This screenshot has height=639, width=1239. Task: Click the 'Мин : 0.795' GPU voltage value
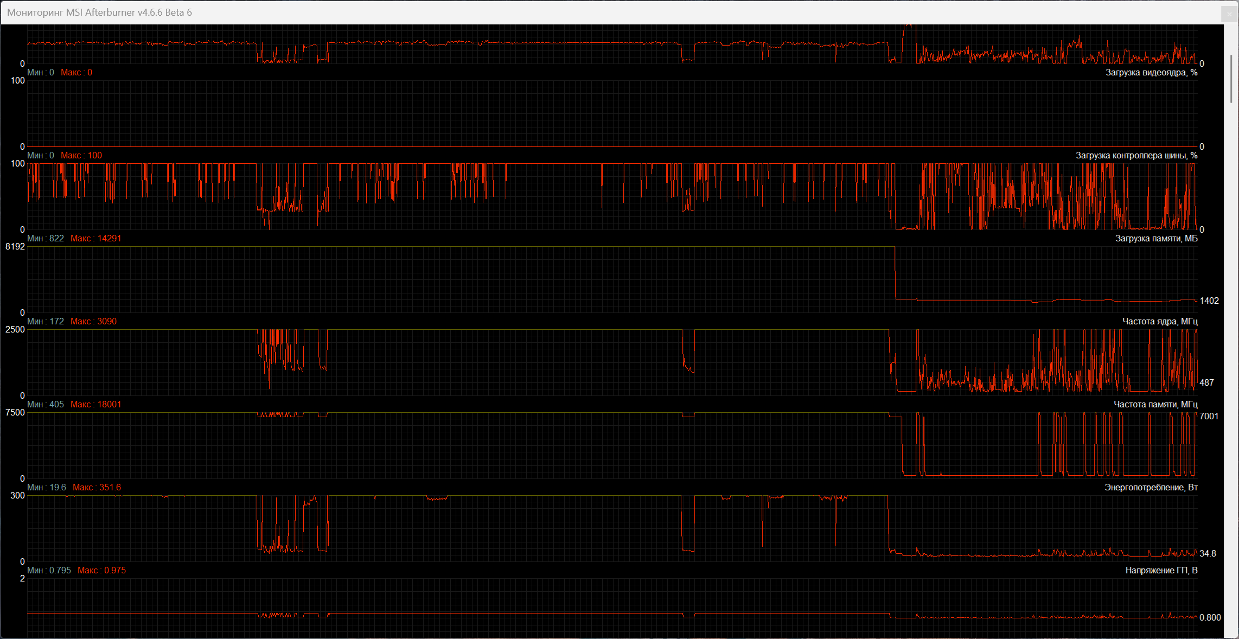[x=49, y=571]
